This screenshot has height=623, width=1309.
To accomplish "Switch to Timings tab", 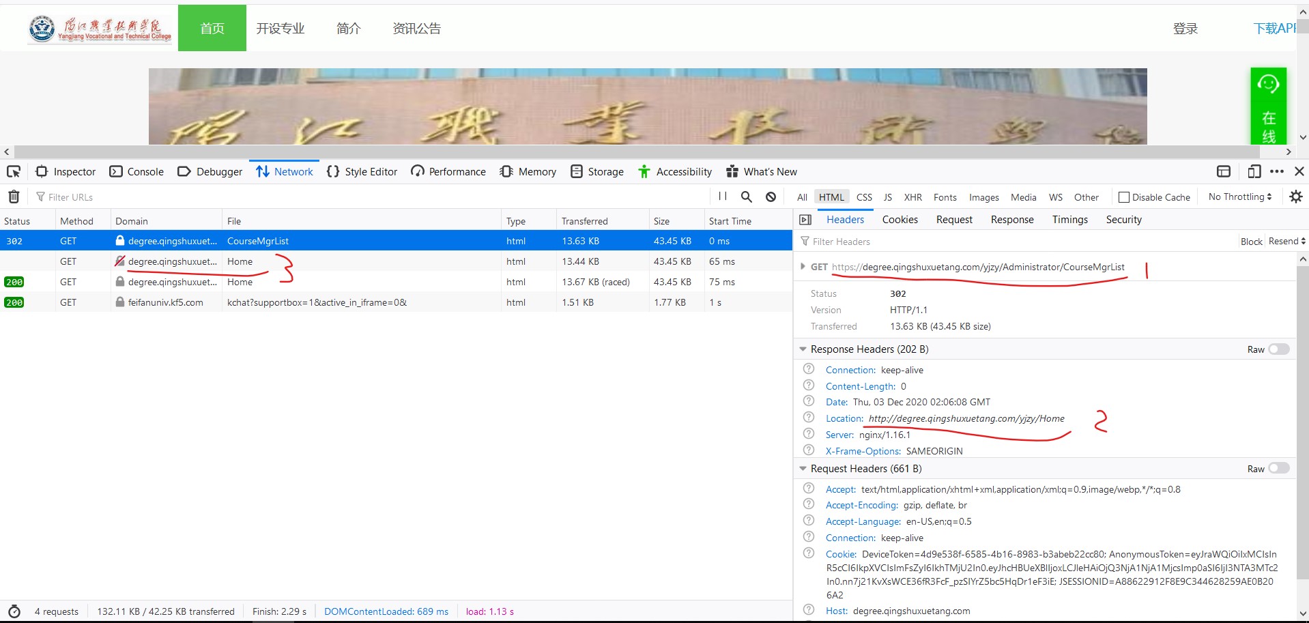I will click(1069, 220).
